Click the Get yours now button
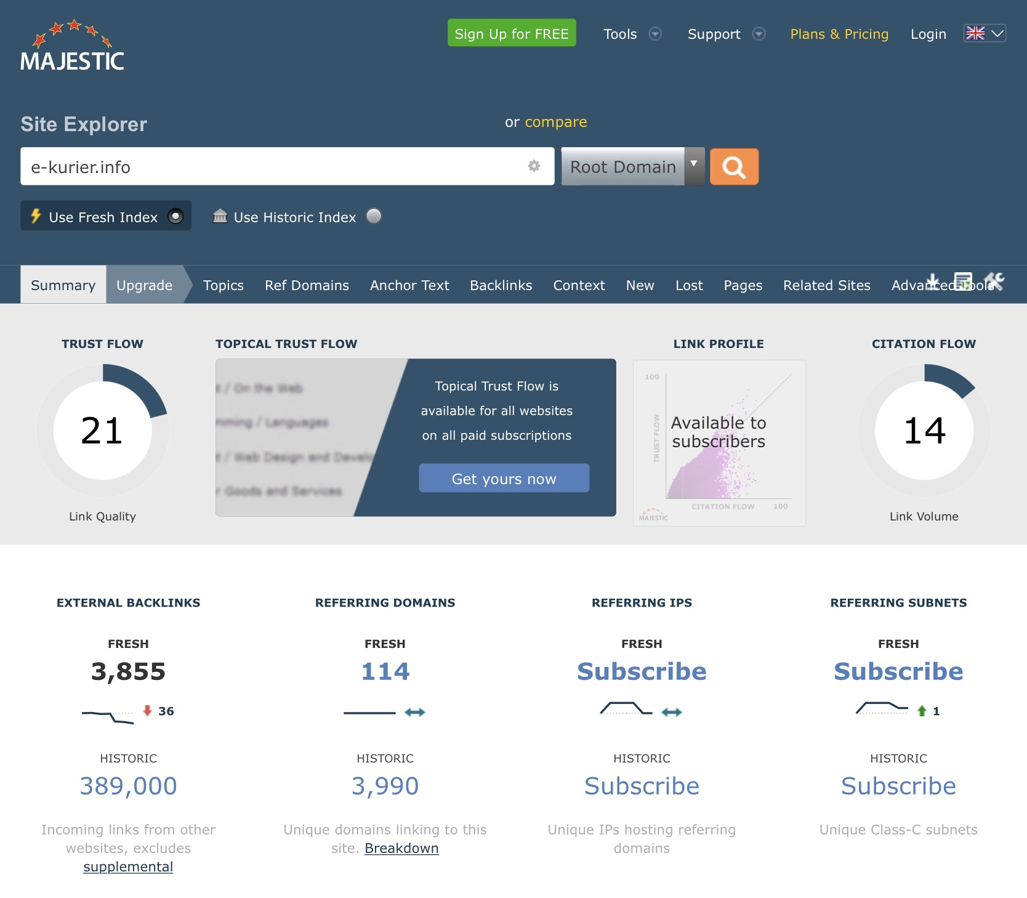Viewport: 1027px width, 898px height. coord(504,479)
